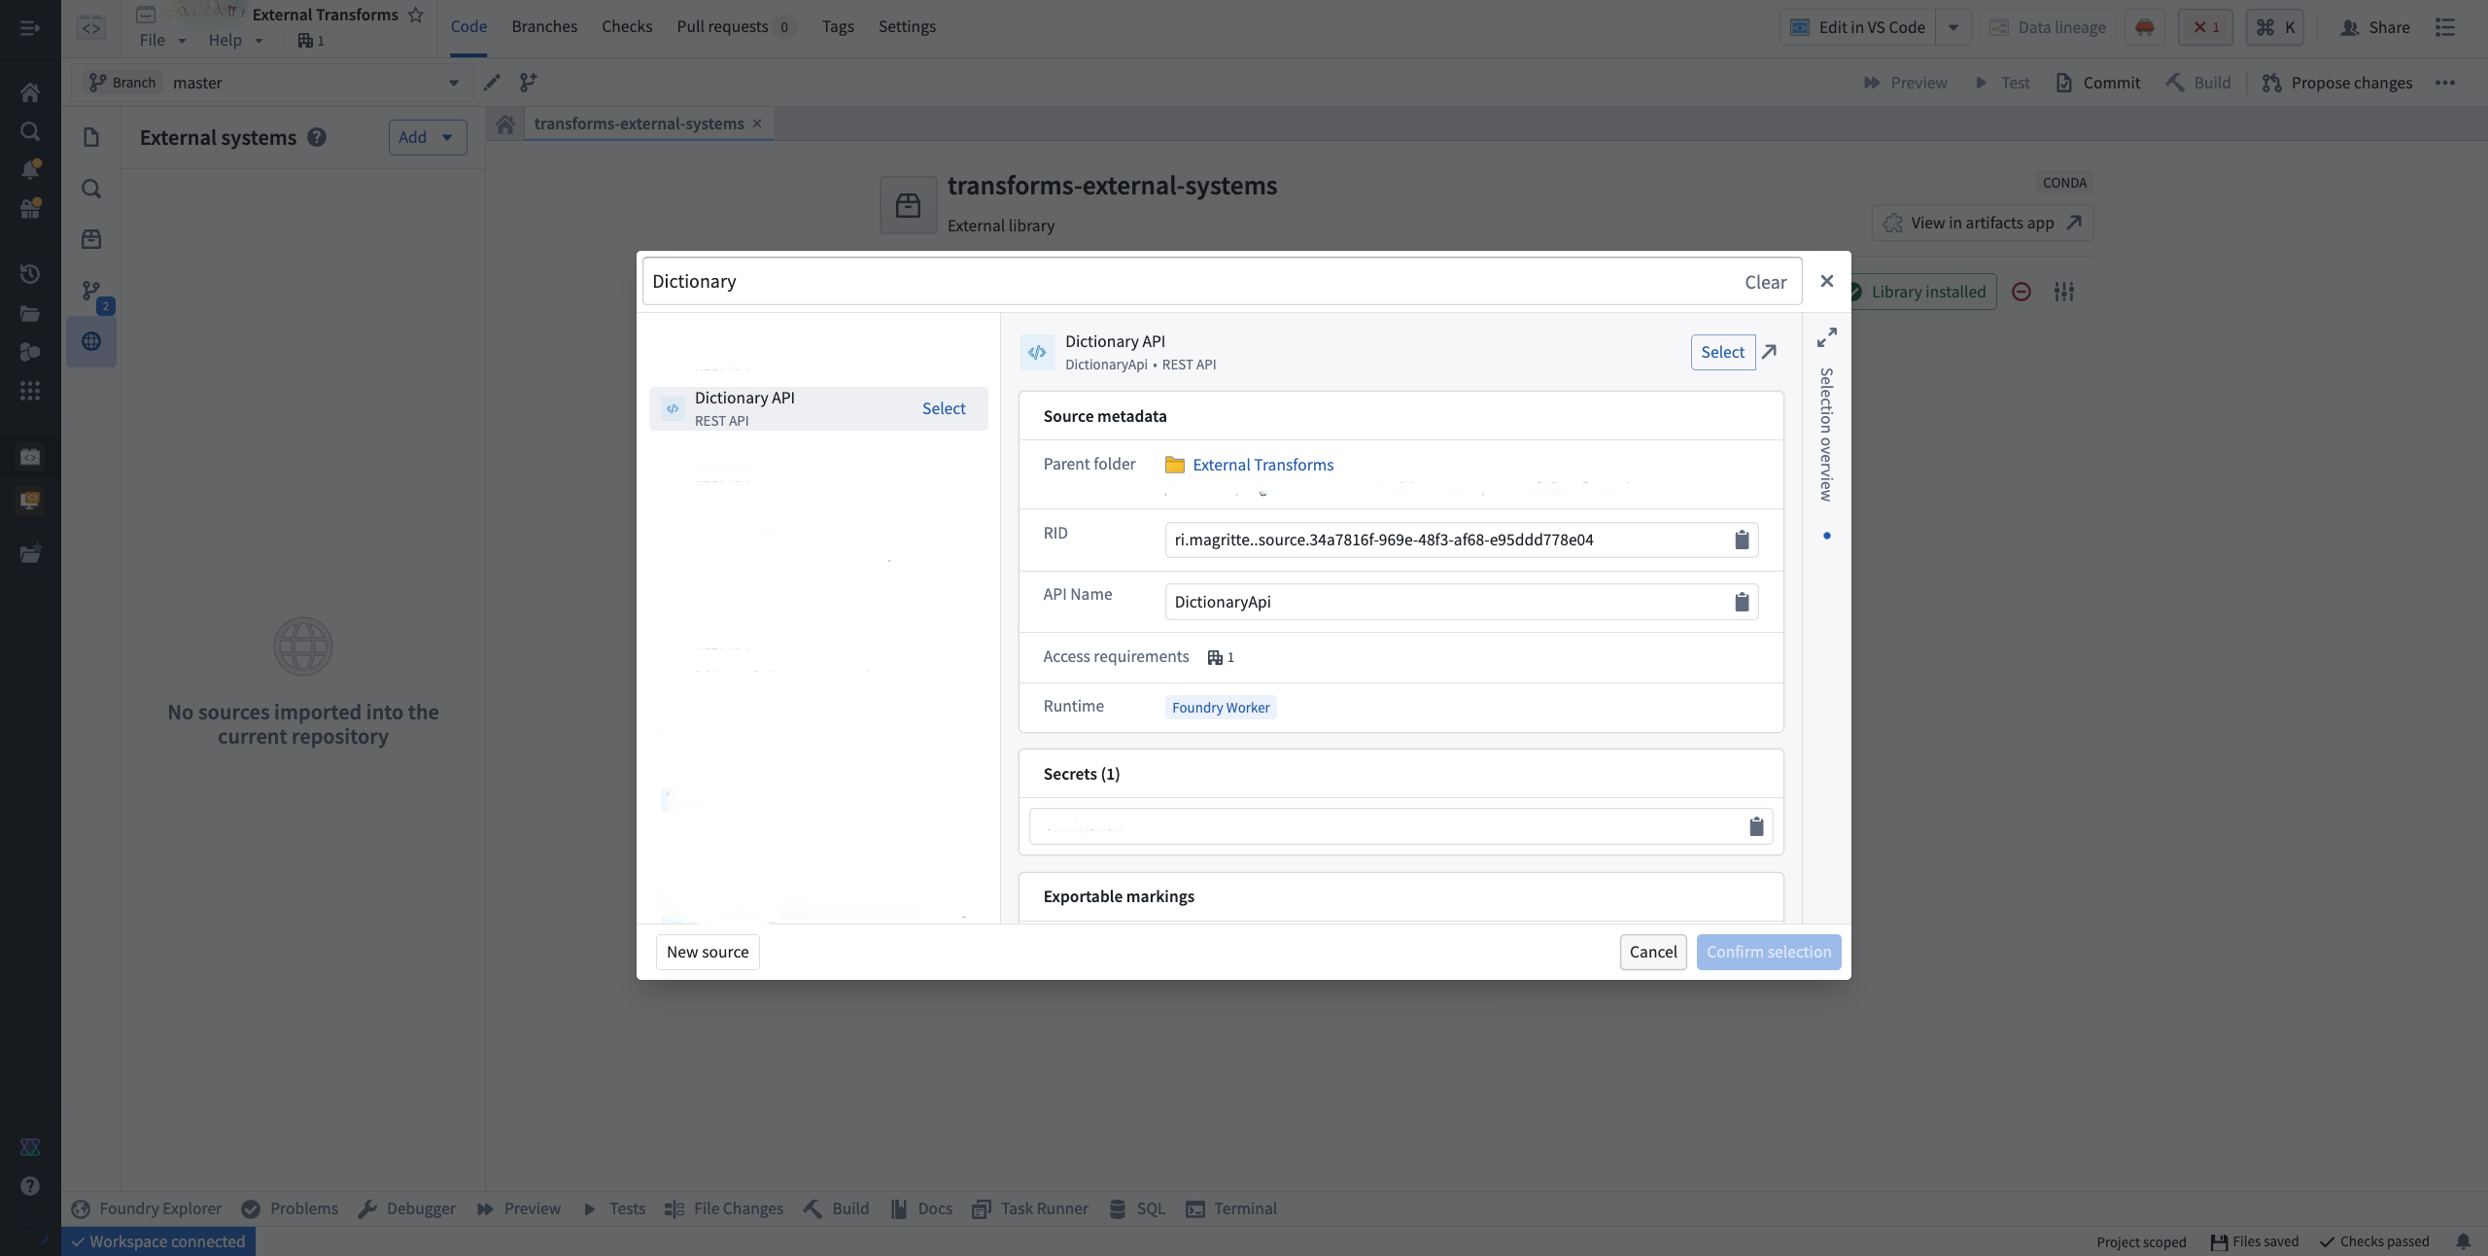Open the library settings sliders icon
Image resolution: width=2488 pixels, height=1256 pixels.
click(2064, 292)
